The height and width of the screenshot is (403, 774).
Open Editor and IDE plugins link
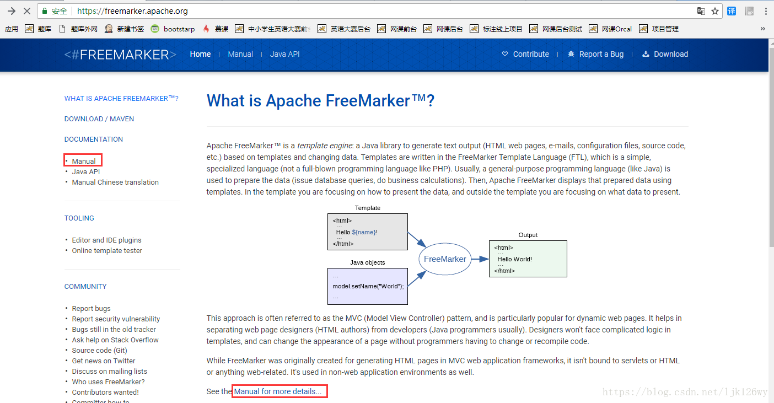point(106,240)
